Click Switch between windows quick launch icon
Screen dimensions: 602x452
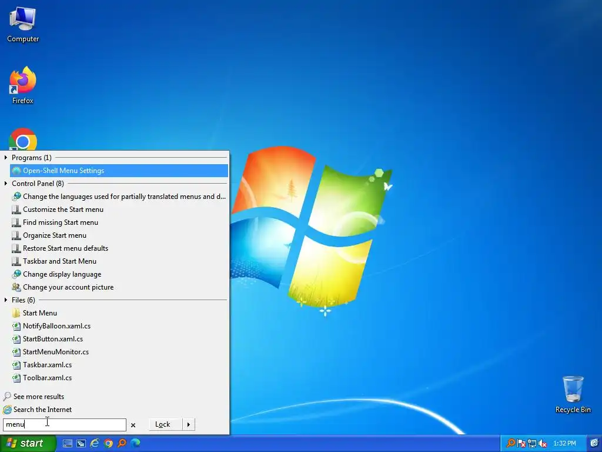(81, 444)
